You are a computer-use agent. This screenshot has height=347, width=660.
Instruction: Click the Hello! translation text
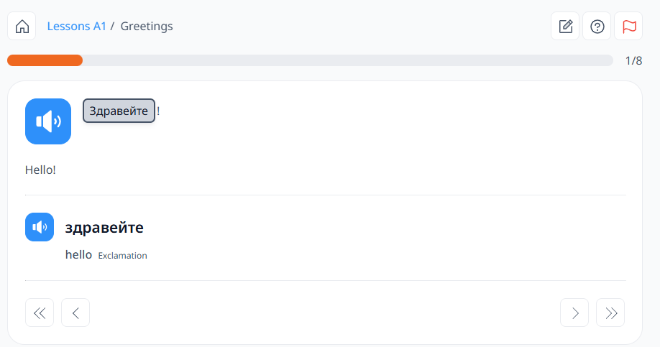40,170
